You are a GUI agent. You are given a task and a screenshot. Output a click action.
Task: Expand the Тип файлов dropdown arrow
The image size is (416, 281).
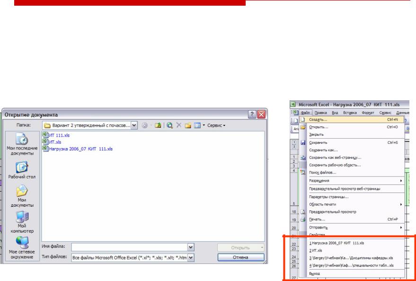click(x=191, y=257)
